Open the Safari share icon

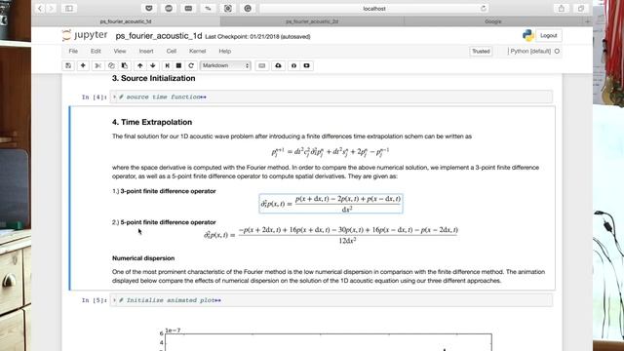coord(562,9)
